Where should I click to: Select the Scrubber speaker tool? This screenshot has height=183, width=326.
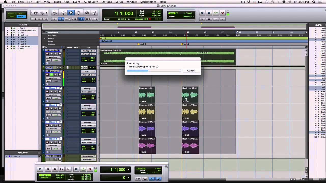[87, 12]
